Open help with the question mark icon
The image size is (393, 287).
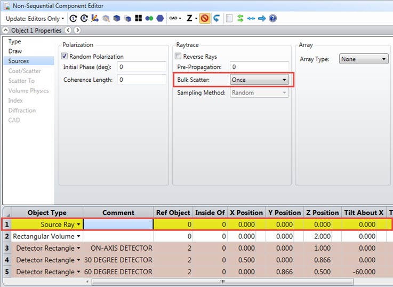coord(272,18)
